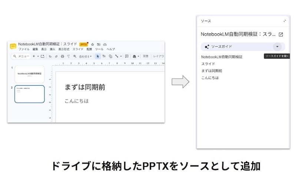Collapse the ソース panel with top-right icon

point(285,21)
